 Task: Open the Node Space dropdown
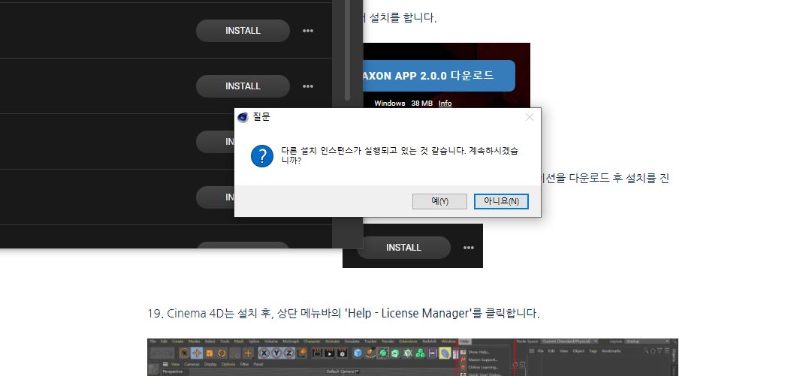pos(569,341)
